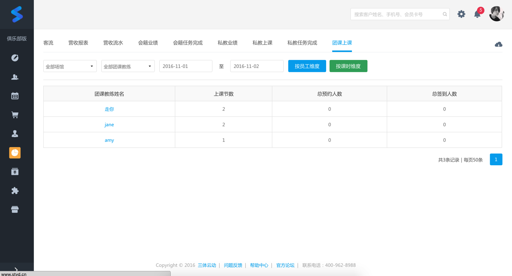The height and width of the screenshot is (276, 512).
Task: Open notifications bell icon
Action: pyautogui.click(x=477, y=14)
